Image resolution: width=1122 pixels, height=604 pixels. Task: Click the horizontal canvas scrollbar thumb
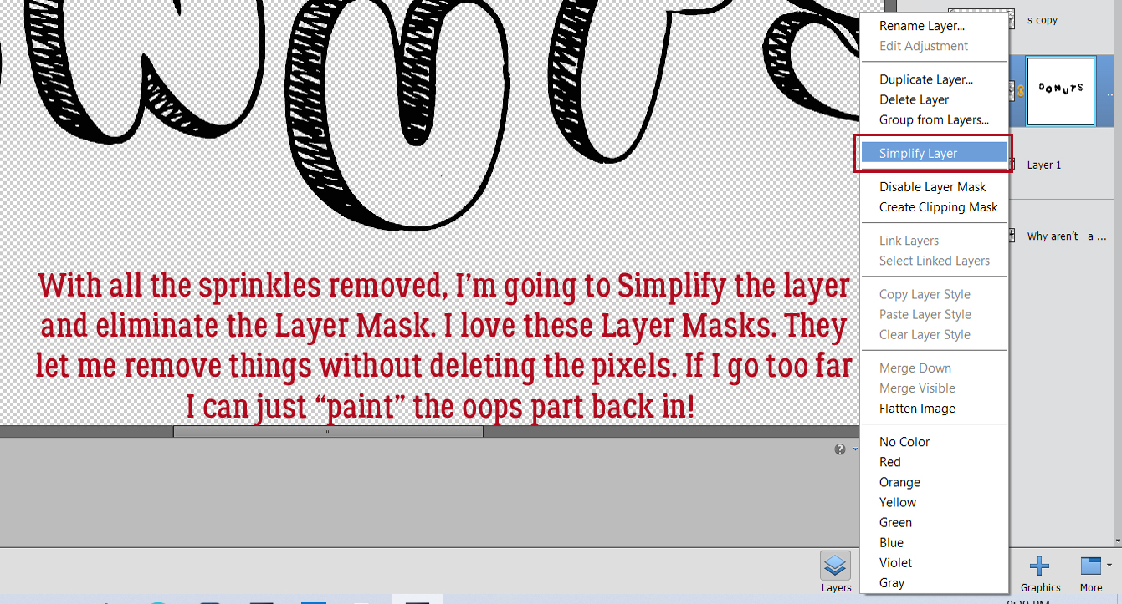328,432
